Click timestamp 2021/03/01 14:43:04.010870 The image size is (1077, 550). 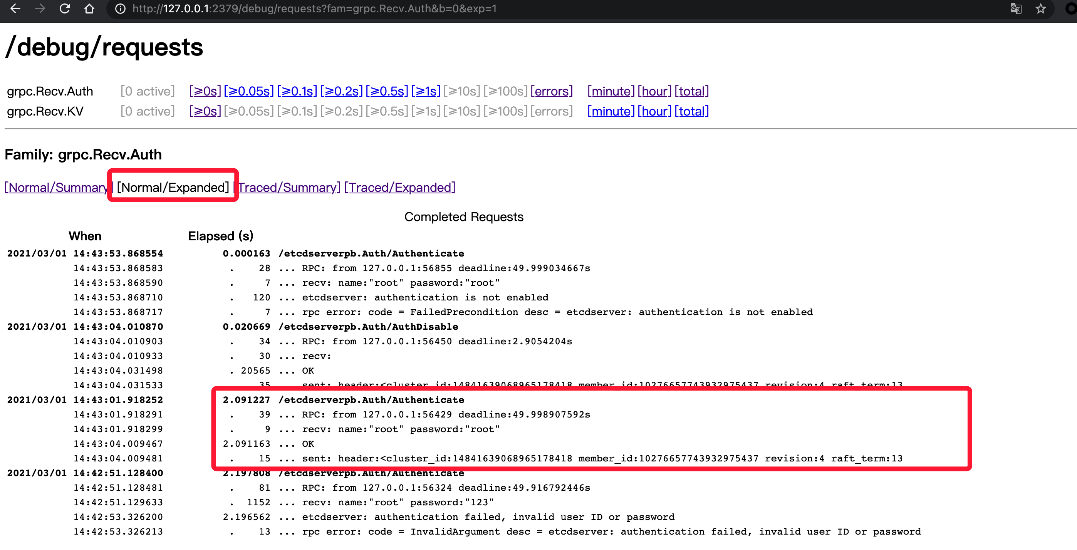(85, 327)
